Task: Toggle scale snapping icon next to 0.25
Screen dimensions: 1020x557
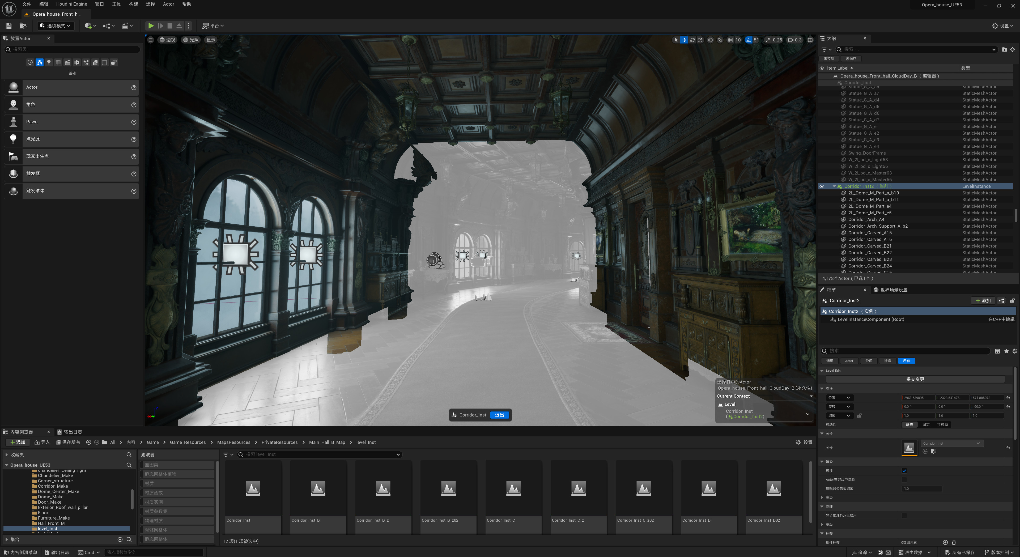Action: point(768,40)
